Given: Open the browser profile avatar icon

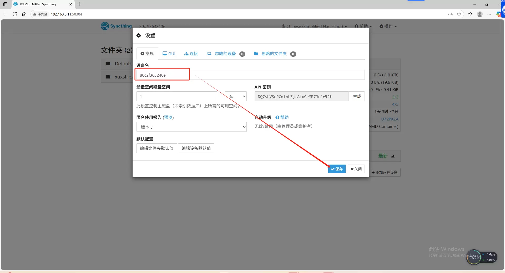Looking at the screenshot, I should pyautogui.click(x=479, y=14).
